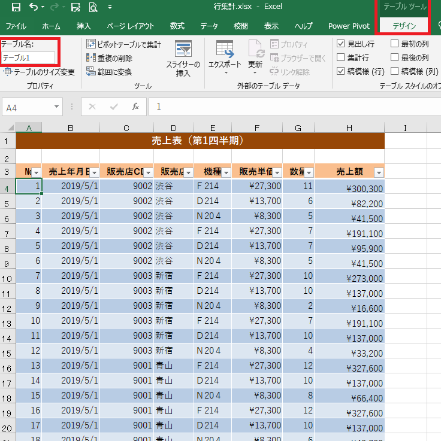Screen dimensions: 441x441
Task: Click the ¥16,600 sales cell
Action: point(349,306)
